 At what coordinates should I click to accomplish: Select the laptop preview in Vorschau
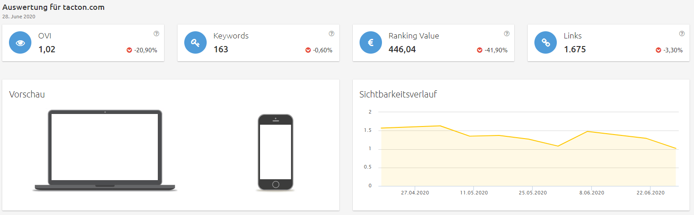(105, 151)
